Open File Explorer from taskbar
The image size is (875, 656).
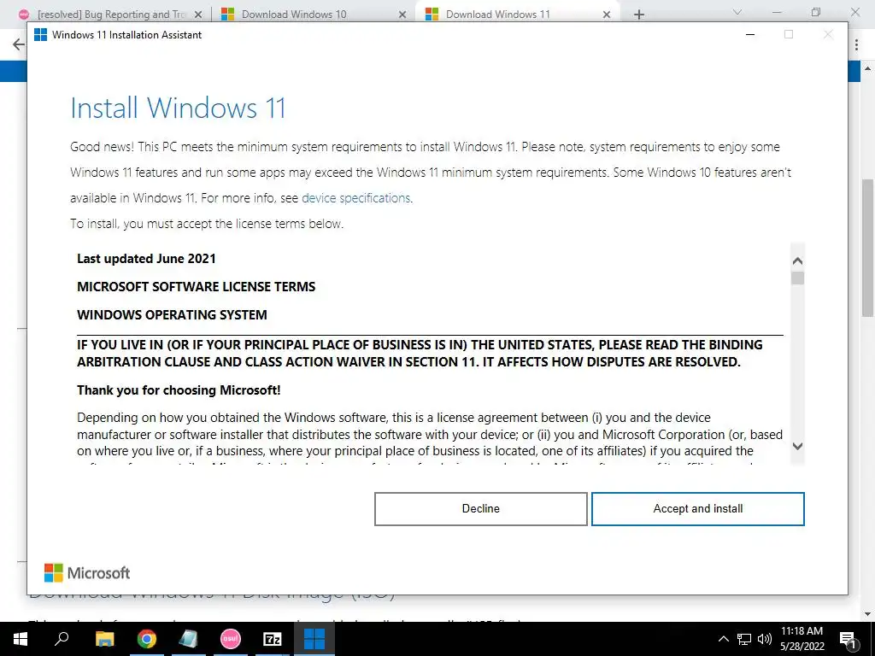coord(104,639)
